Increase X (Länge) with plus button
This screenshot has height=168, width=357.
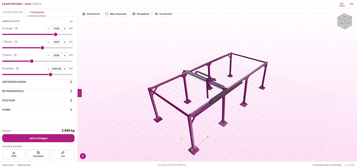(x=64, y=29)
